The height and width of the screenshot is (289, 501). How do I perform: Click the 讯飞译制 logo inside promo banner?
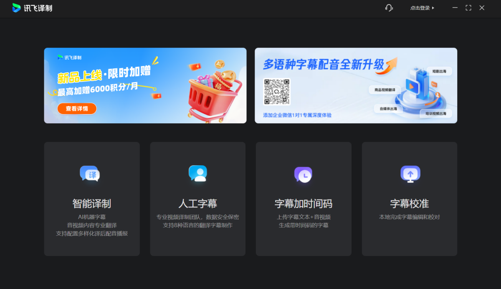pos(69,57)
